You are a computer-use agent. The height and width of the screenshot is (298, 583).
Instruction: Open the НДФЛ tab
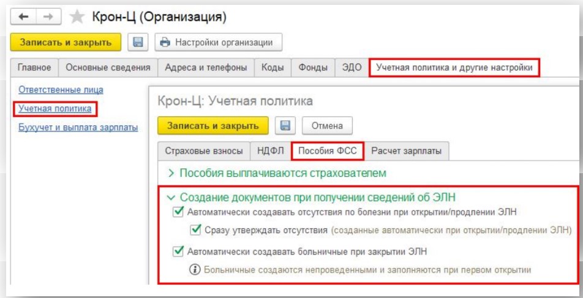[x=272, y=151]
